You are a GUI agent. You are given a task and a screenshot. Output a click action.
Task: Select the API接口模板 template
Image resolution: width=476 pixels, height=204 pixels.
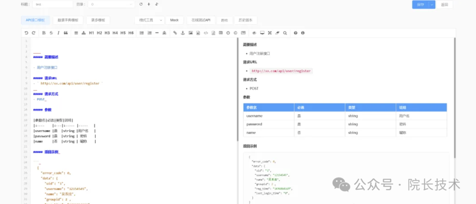[36, 20]
